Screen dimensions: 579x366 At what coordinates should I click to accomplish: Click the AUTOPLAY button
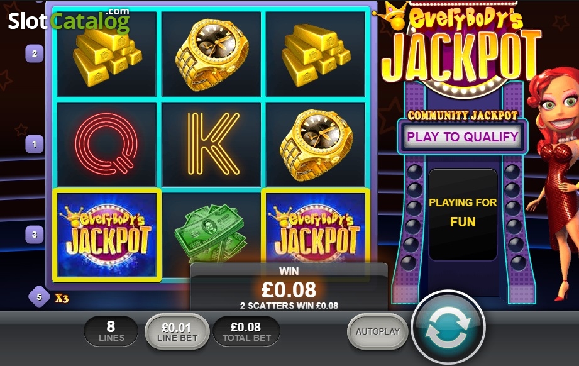pos(377,331)
